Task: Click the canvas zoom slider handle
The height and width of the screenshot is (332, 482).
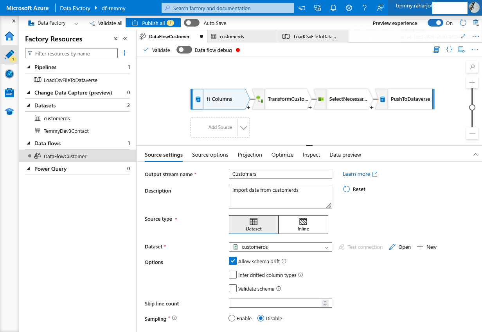Action: click(x=472, y=107)
